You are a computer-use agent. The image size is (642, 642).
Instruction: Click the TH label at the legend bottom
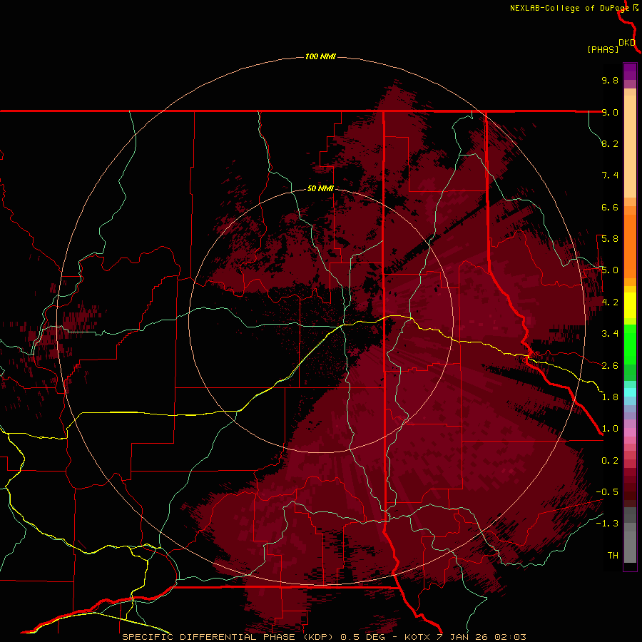pos(613,556)
